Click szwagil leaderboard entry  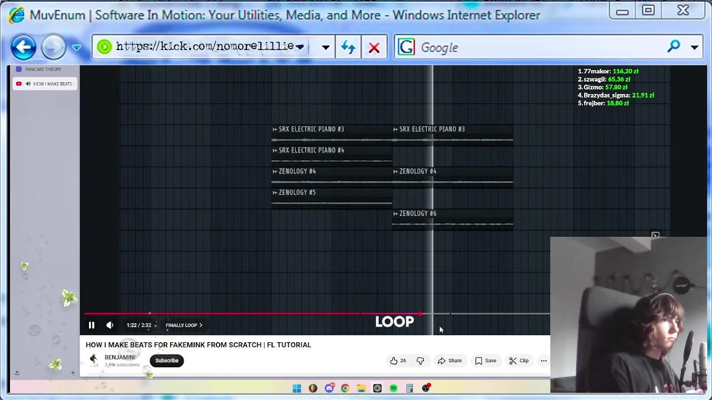[603, 79]
